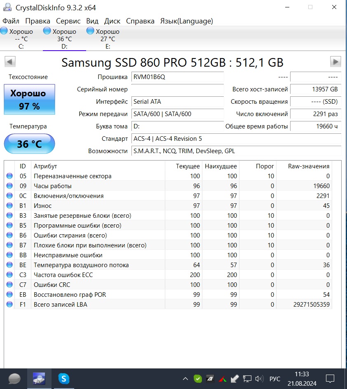Image resolution: width=347 pixels, height=389 pixels.
Task: Click status icon of row 0C Включения/отключения
Action: (9, 196)
